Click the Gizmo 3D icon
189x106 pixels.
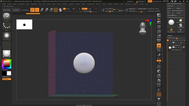coord(56,10)
